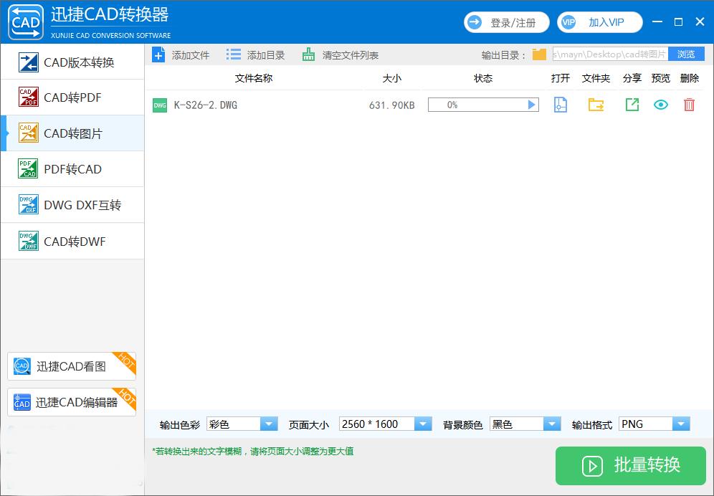Share K-S26-2.DWG using the green 分享 icon
This screenshot has height=496, width=714.
click(632, 105)
